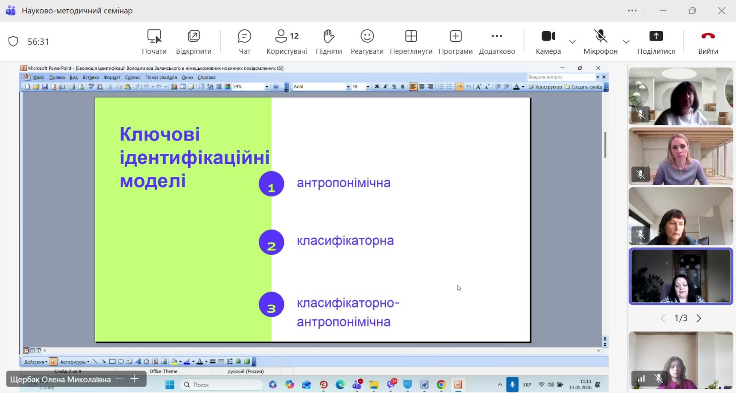Image resolution: width=736 pixels, height=393 pixels.
Task: Toggle align text left button
Action: click(413, 87)
